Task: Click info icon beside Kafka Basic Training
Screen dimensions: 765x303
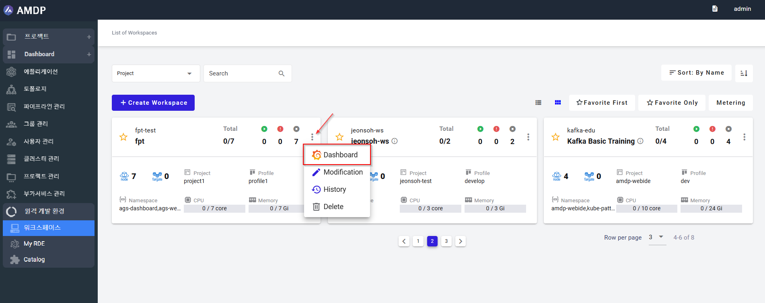Action: coord(640,141)
